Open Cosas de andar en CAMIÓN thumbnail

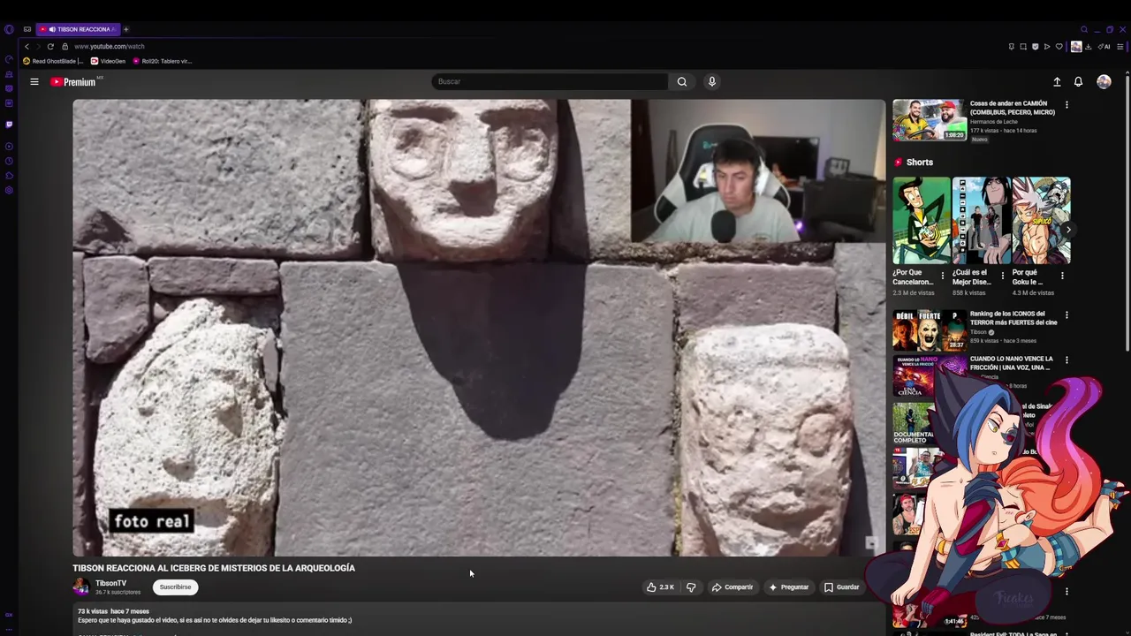point(929,120)
